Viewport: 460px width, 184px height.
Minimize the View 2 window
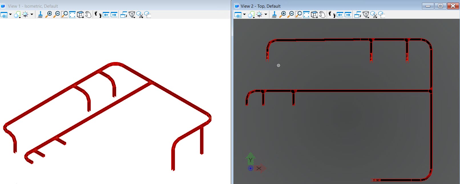(x=428, y=6)
